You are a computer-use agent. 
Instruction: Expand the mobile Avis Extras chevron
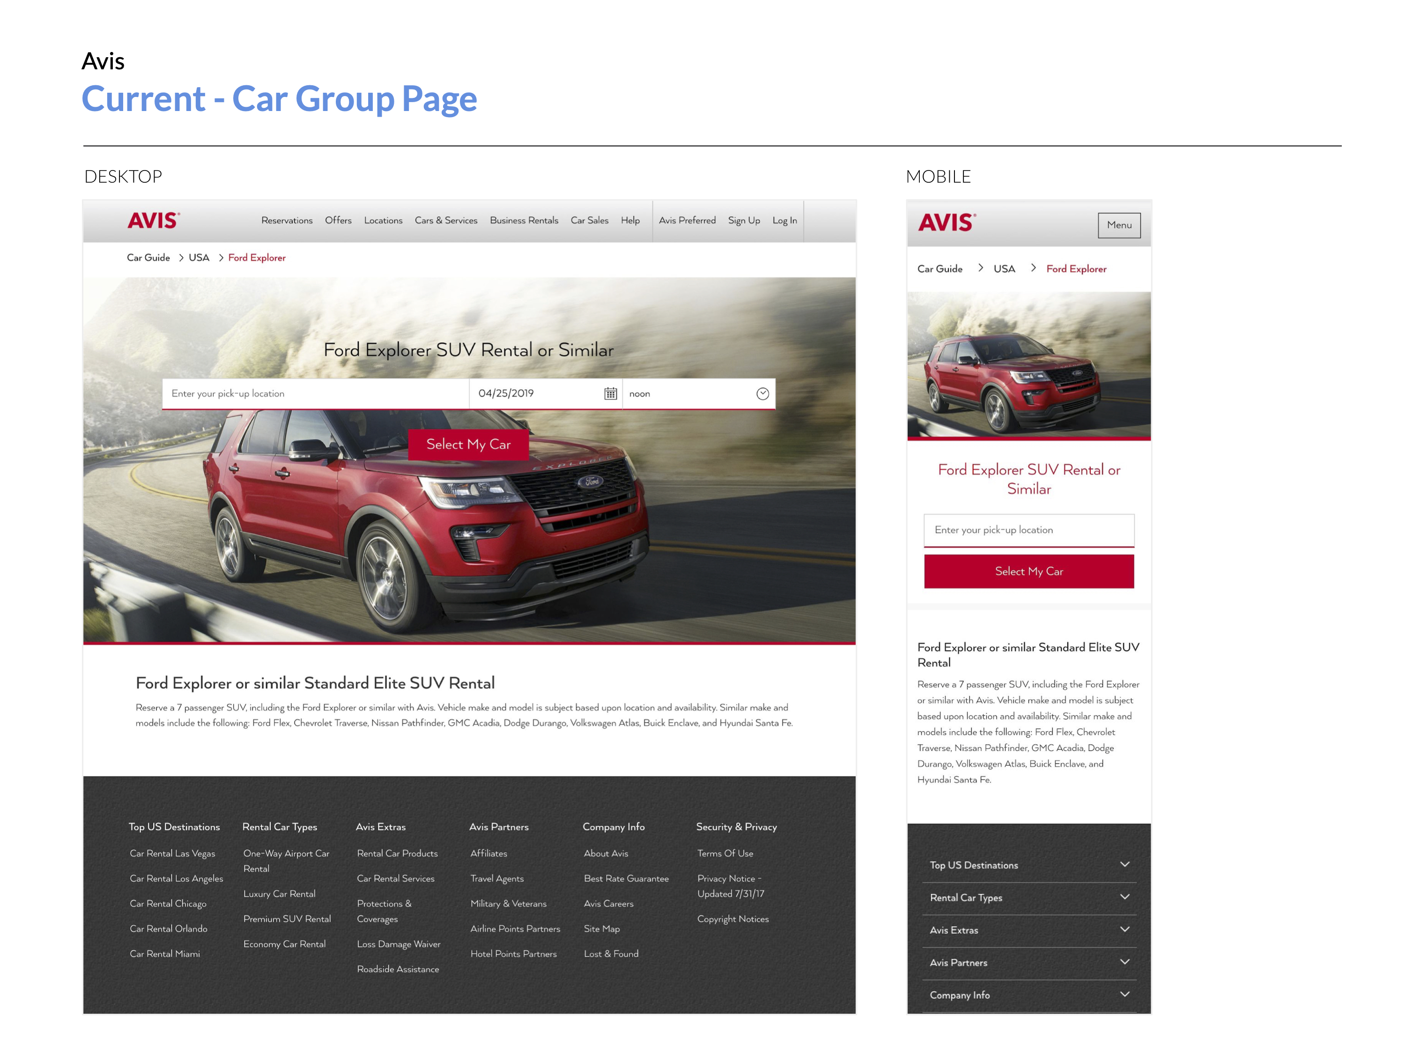point(1124,929)
